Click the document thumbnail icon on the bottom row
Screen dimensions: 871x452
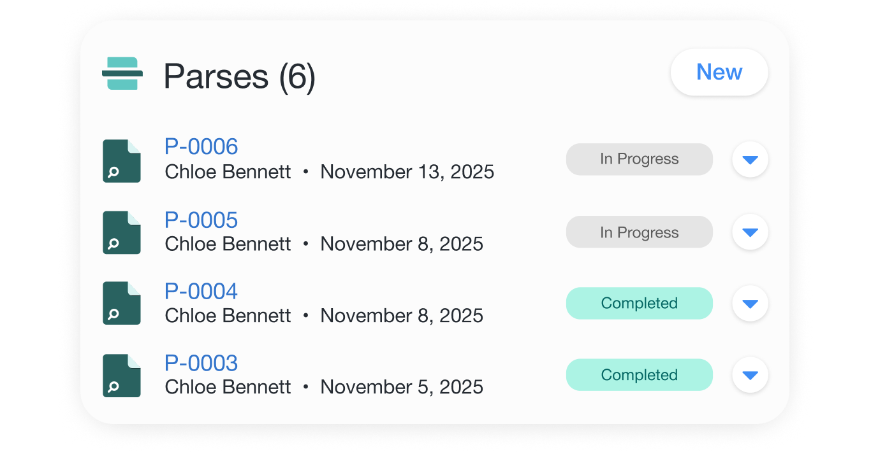121,375
